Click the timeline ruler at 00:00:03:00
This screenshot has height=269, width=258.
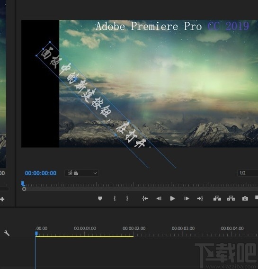(x=183, y=228)
